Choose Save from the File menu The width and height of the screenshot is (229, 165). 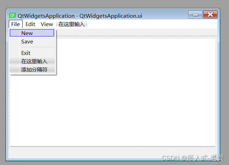pyautogui.click(x=32, y=42)
